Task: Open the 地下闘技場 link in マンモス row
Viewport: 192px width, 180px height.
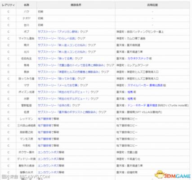Action: tap(48, 139)
